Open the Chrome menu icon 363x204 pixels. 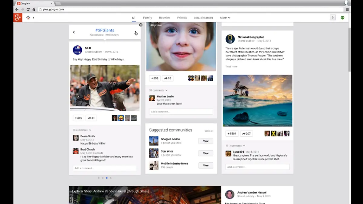[x=348, y=9]
